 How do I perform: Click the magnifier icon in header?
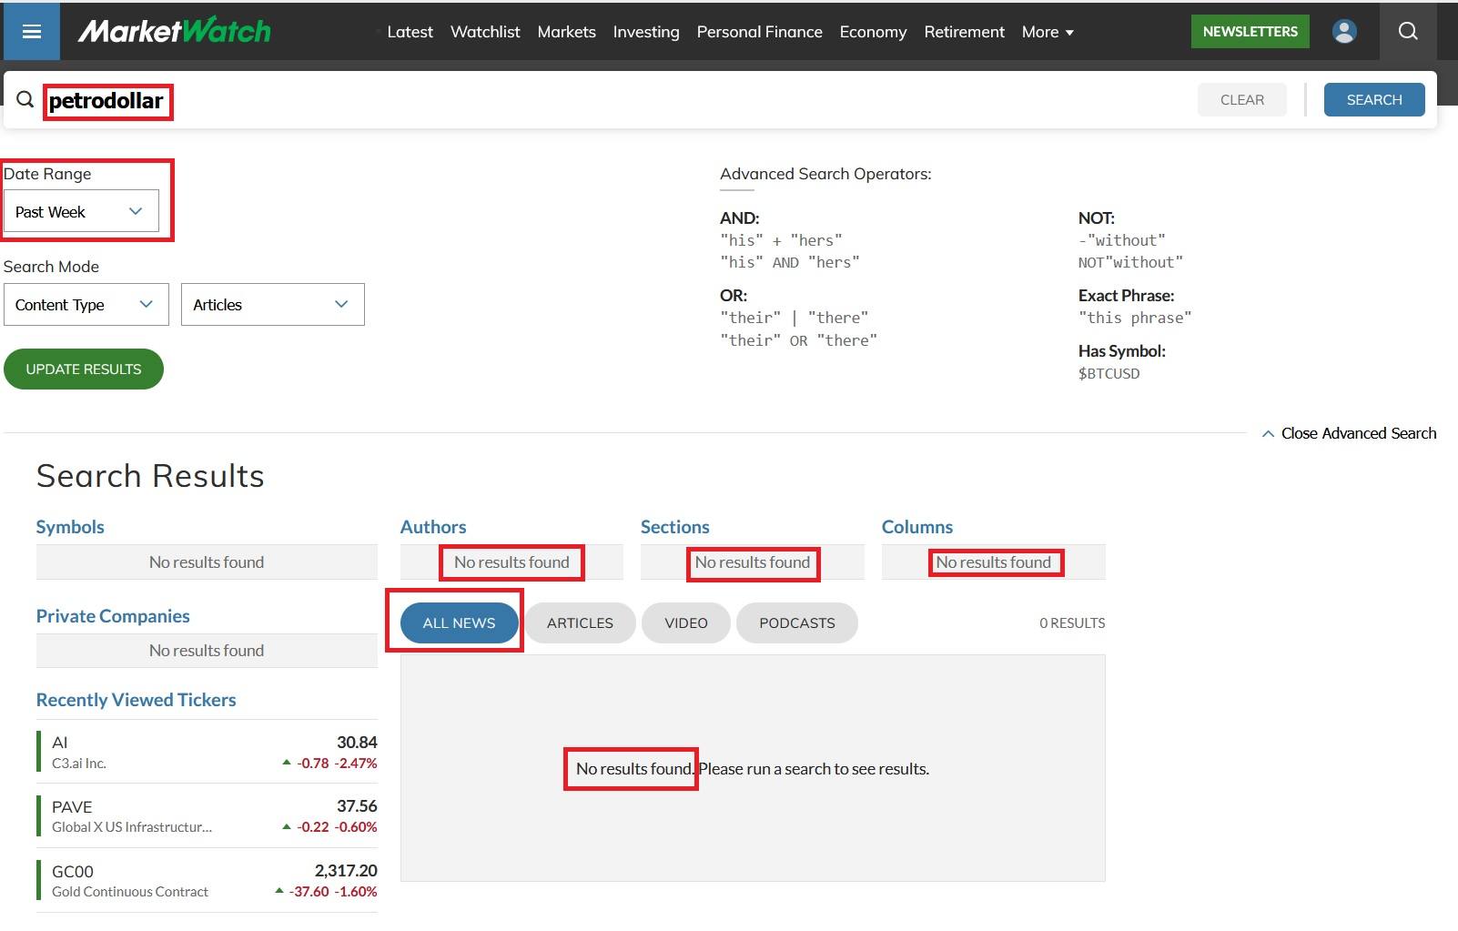coord(1407,32)
